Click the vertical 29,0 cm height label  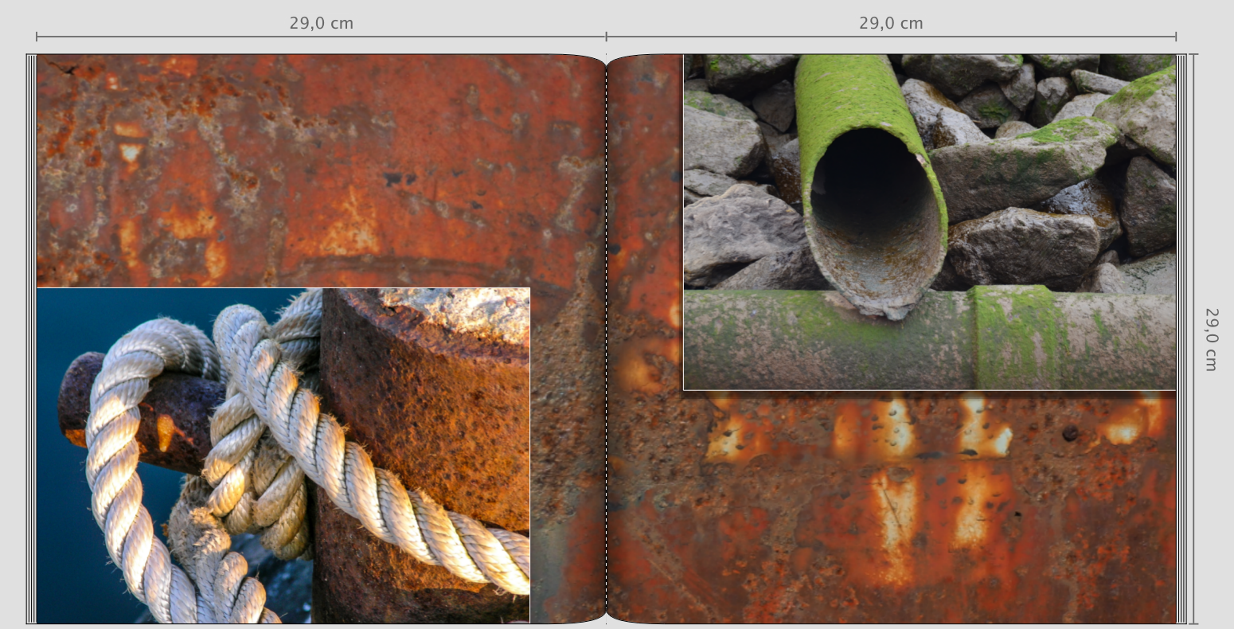(1211, 339)
